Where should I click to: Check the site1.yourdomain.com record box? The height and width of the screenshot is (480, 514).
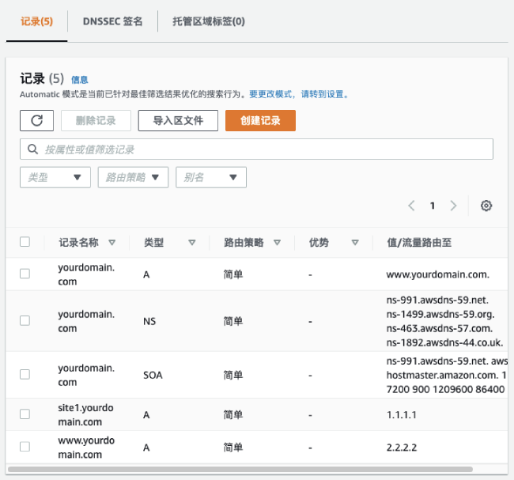(x=25, y=414)
